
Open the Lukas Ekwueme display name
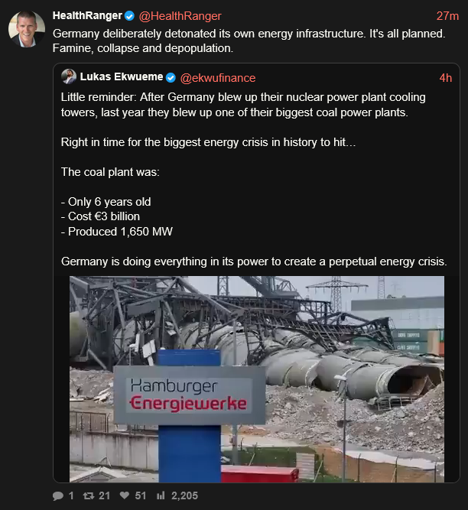click(122, 78)
